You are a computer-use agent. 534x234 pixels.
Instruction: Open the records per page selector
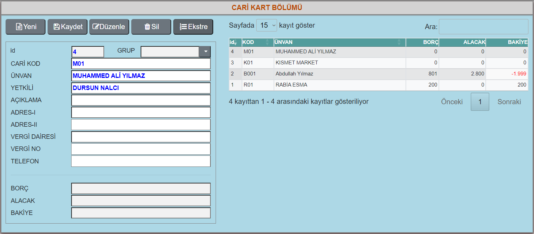click(266, 25)
